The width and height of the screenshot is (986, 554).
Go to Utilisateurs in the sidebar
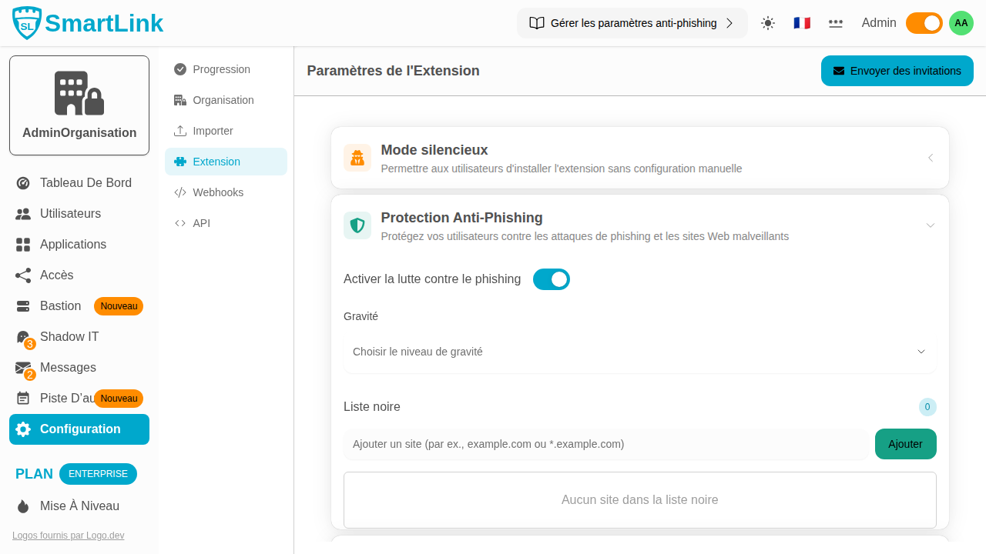point(70,214)
